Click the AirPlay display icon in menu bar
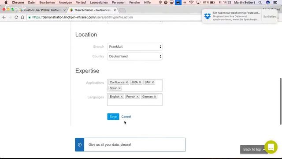 pos(198,3)
